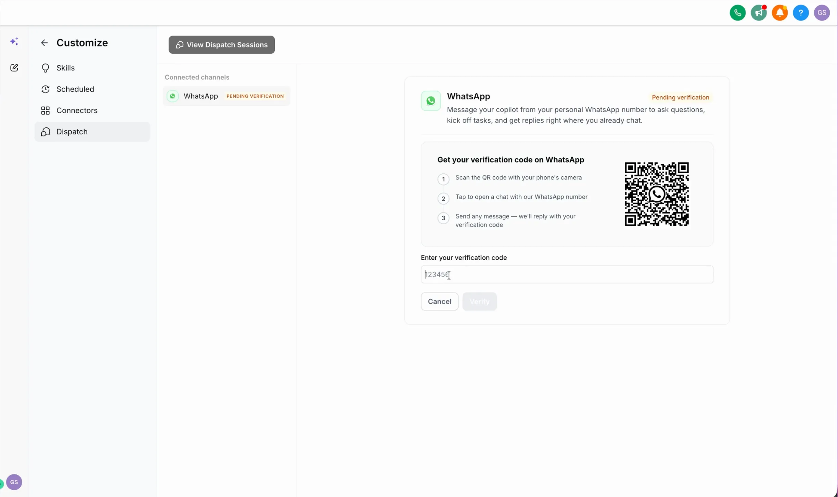Click the Skills lightbulb icon

point(45,68)
